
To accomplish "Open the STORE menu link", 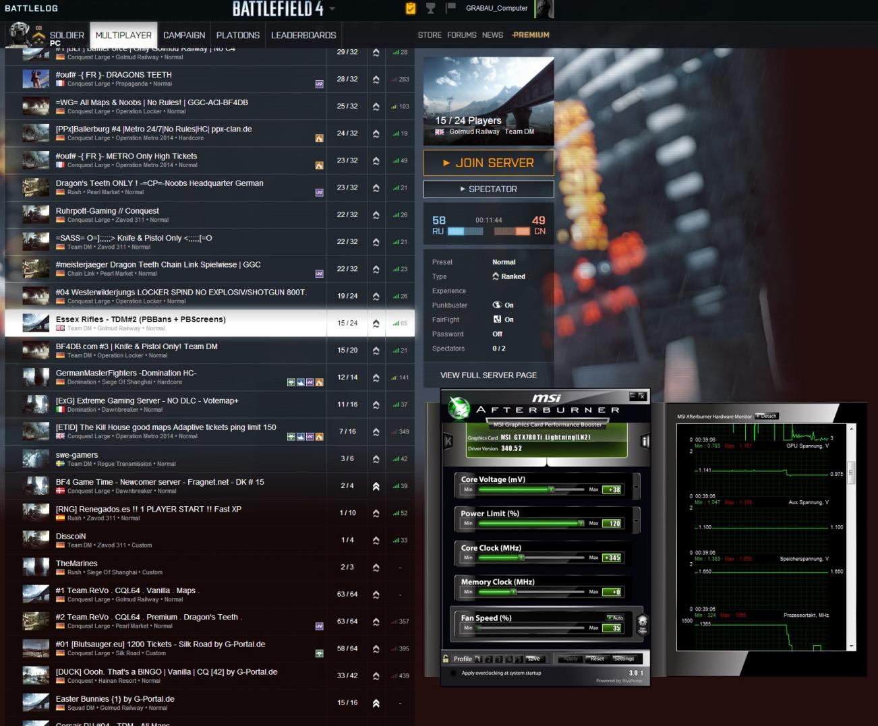I will click(x=430, y=35).
